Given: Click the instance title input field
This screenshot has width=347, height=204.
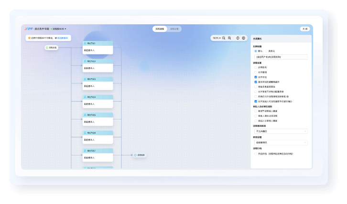Looking at the screenshot, I should [x=281, y=57].
